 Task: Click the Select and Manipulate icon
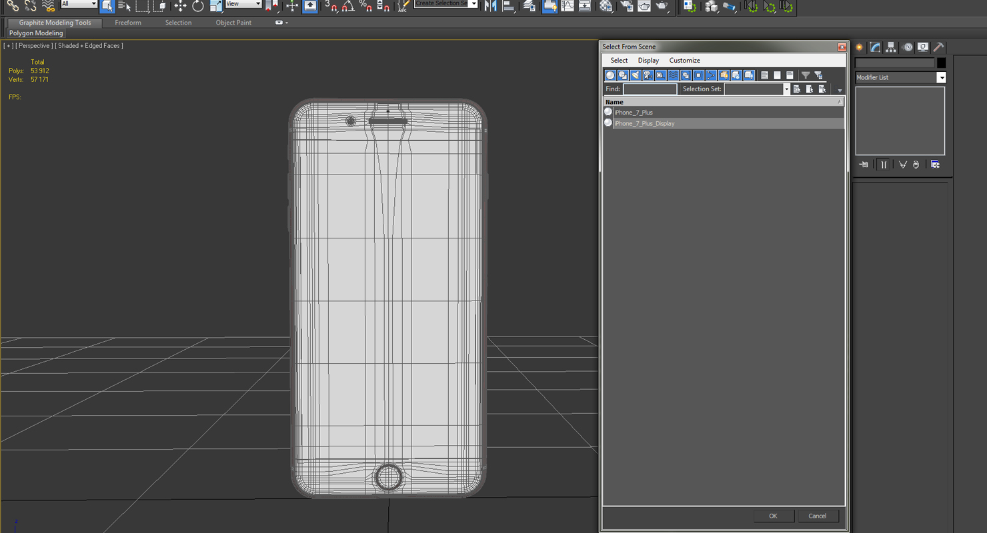click(x=292, y=6)
